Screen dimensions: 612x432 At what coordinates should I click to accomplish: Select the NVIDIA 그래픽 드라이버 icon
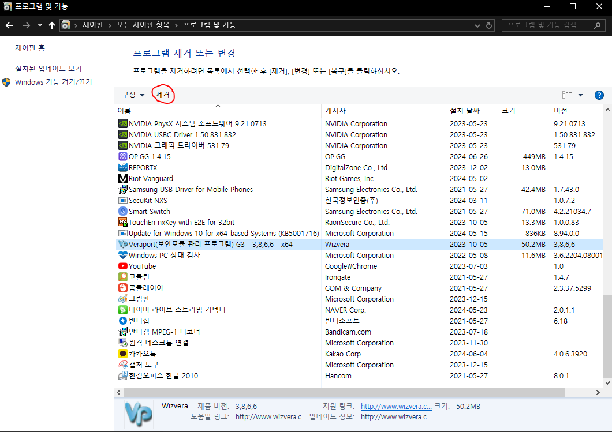122,145
